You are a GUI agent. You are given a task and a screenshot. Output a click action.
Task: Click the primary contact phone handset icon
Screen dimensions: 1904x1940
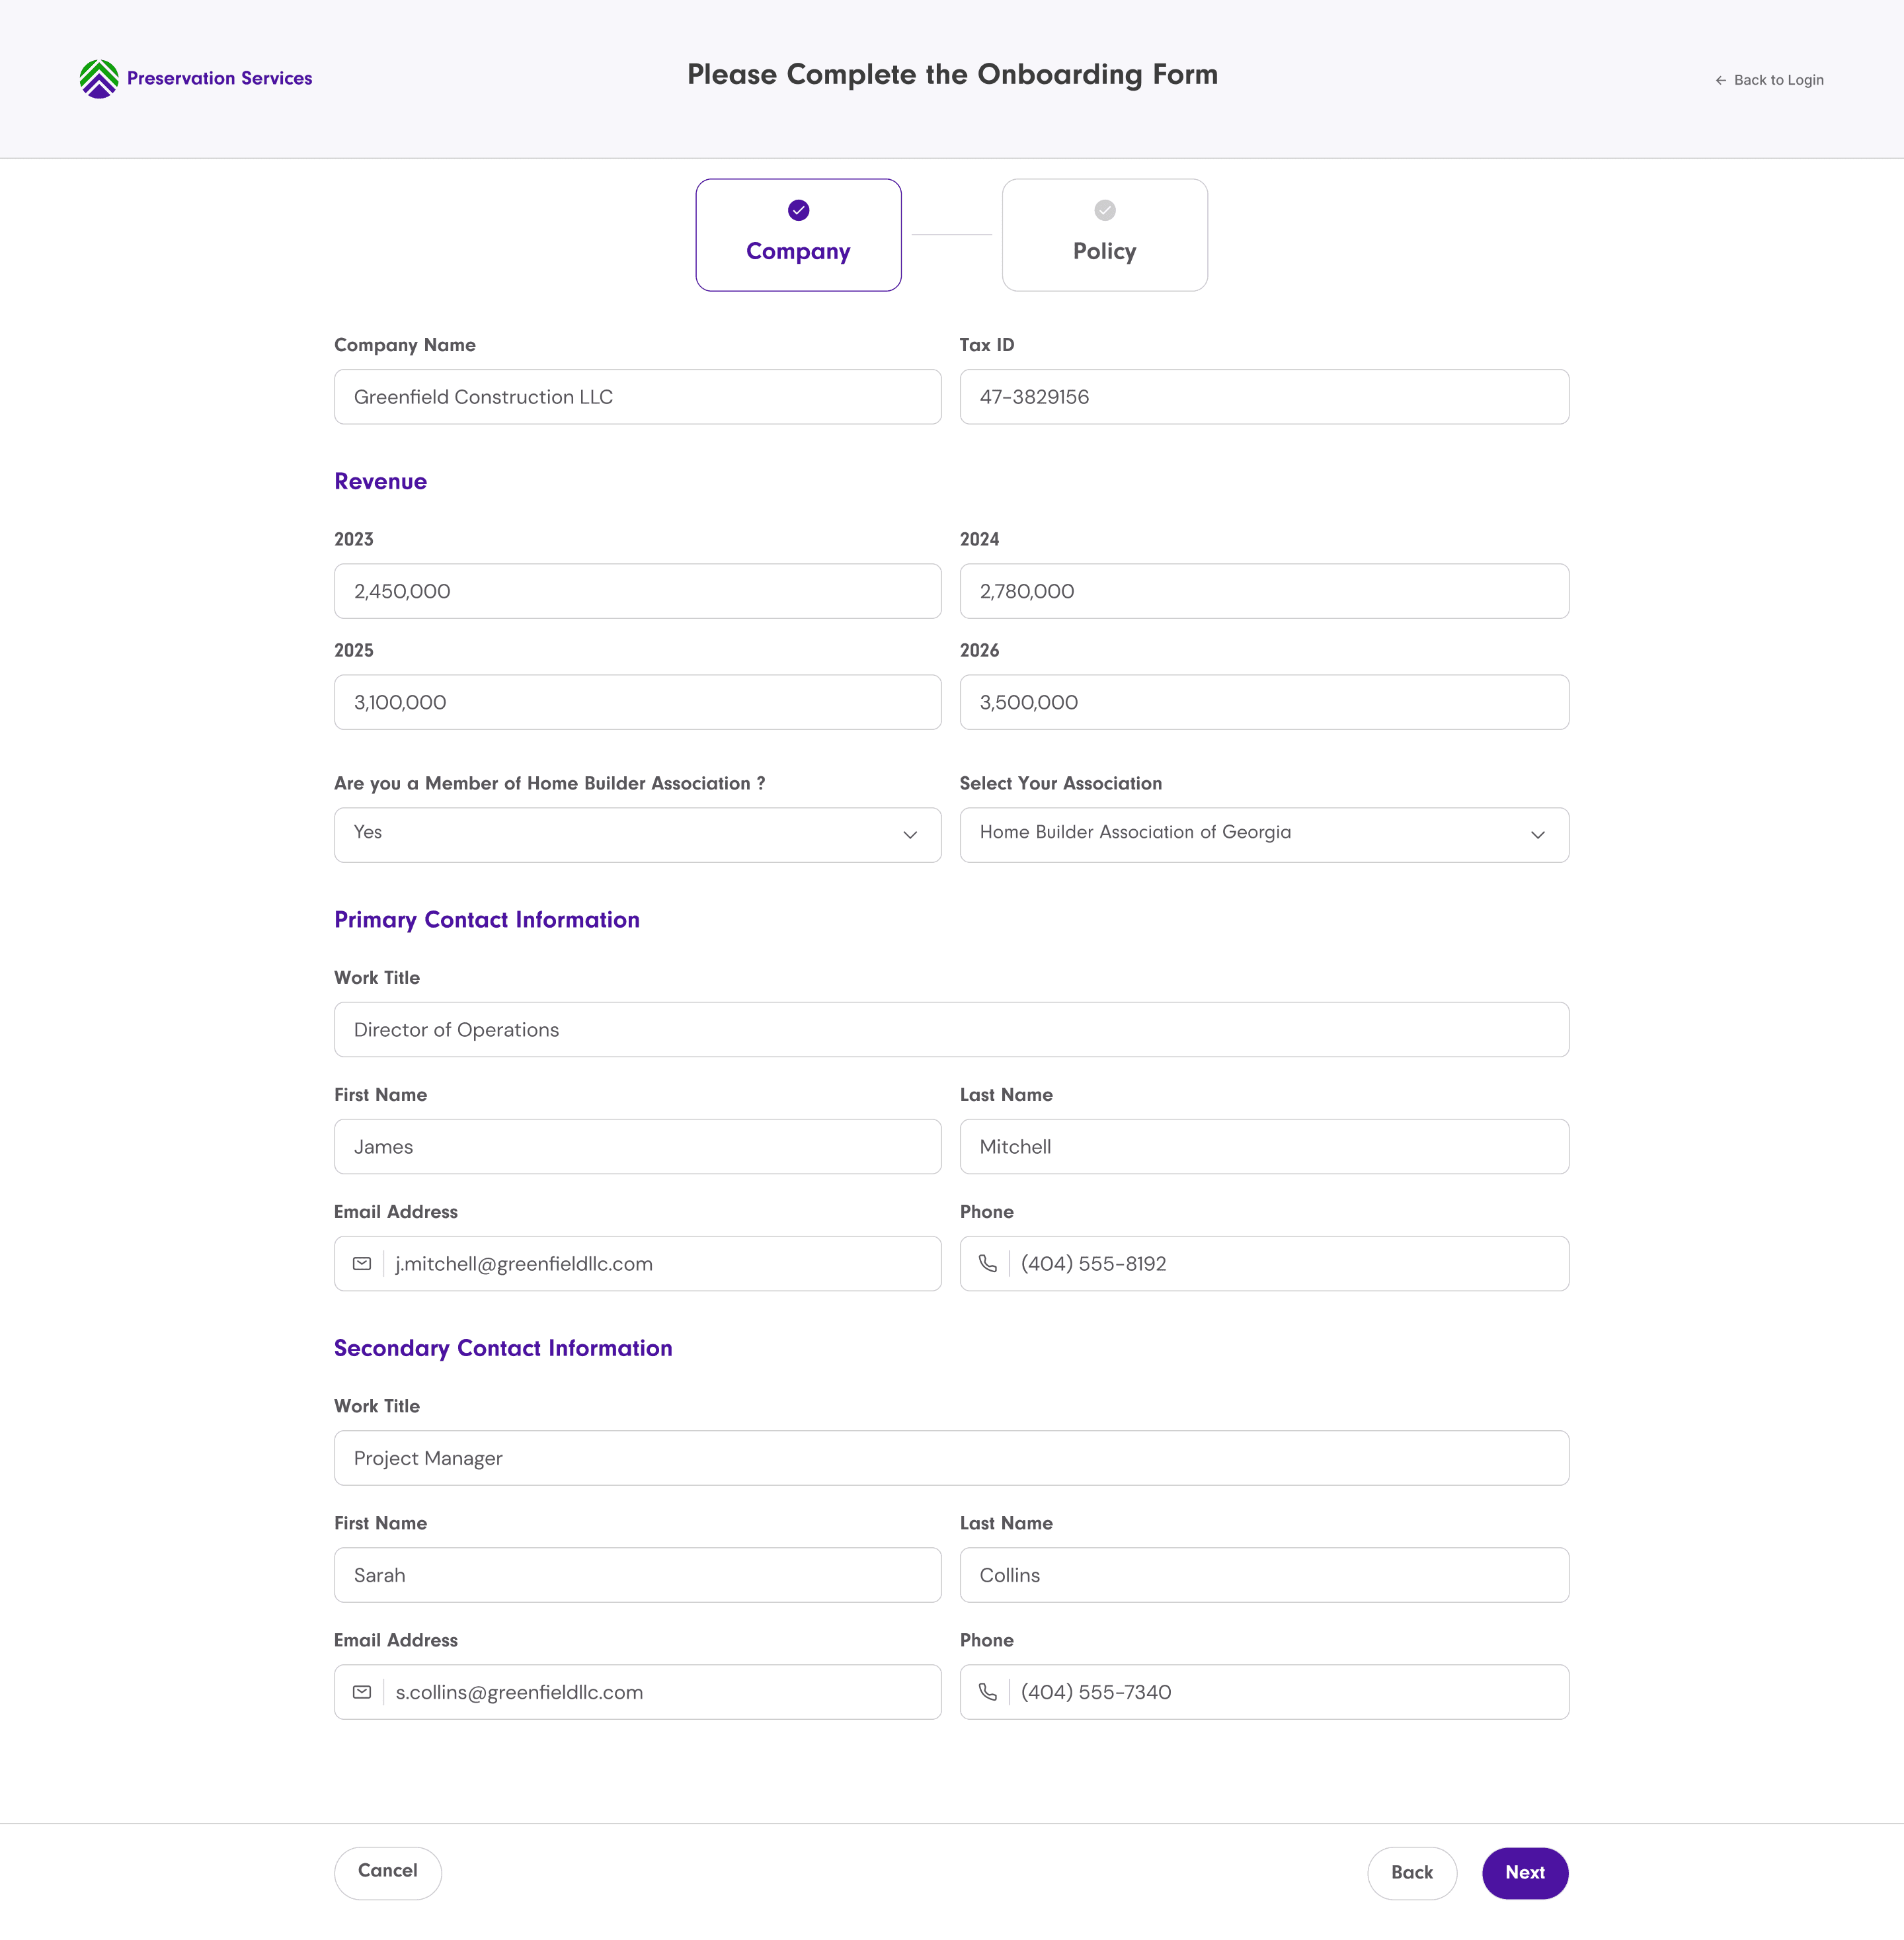tap(987, 1264)
